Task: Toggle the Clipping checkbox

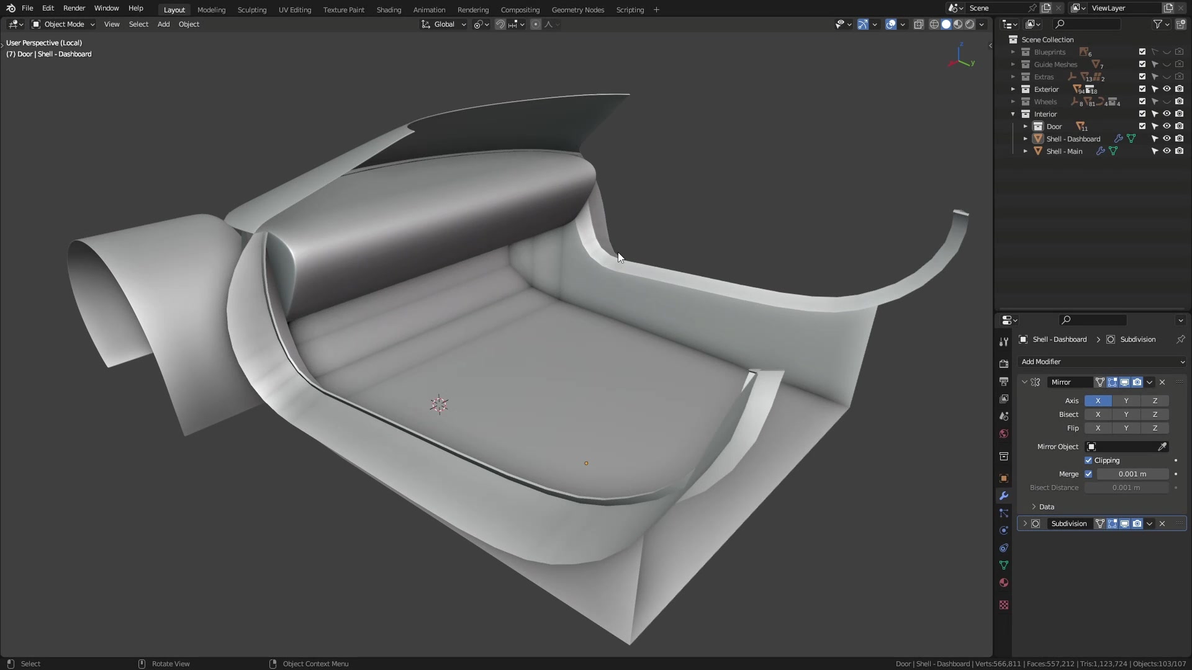Action: pos(1088,460)
